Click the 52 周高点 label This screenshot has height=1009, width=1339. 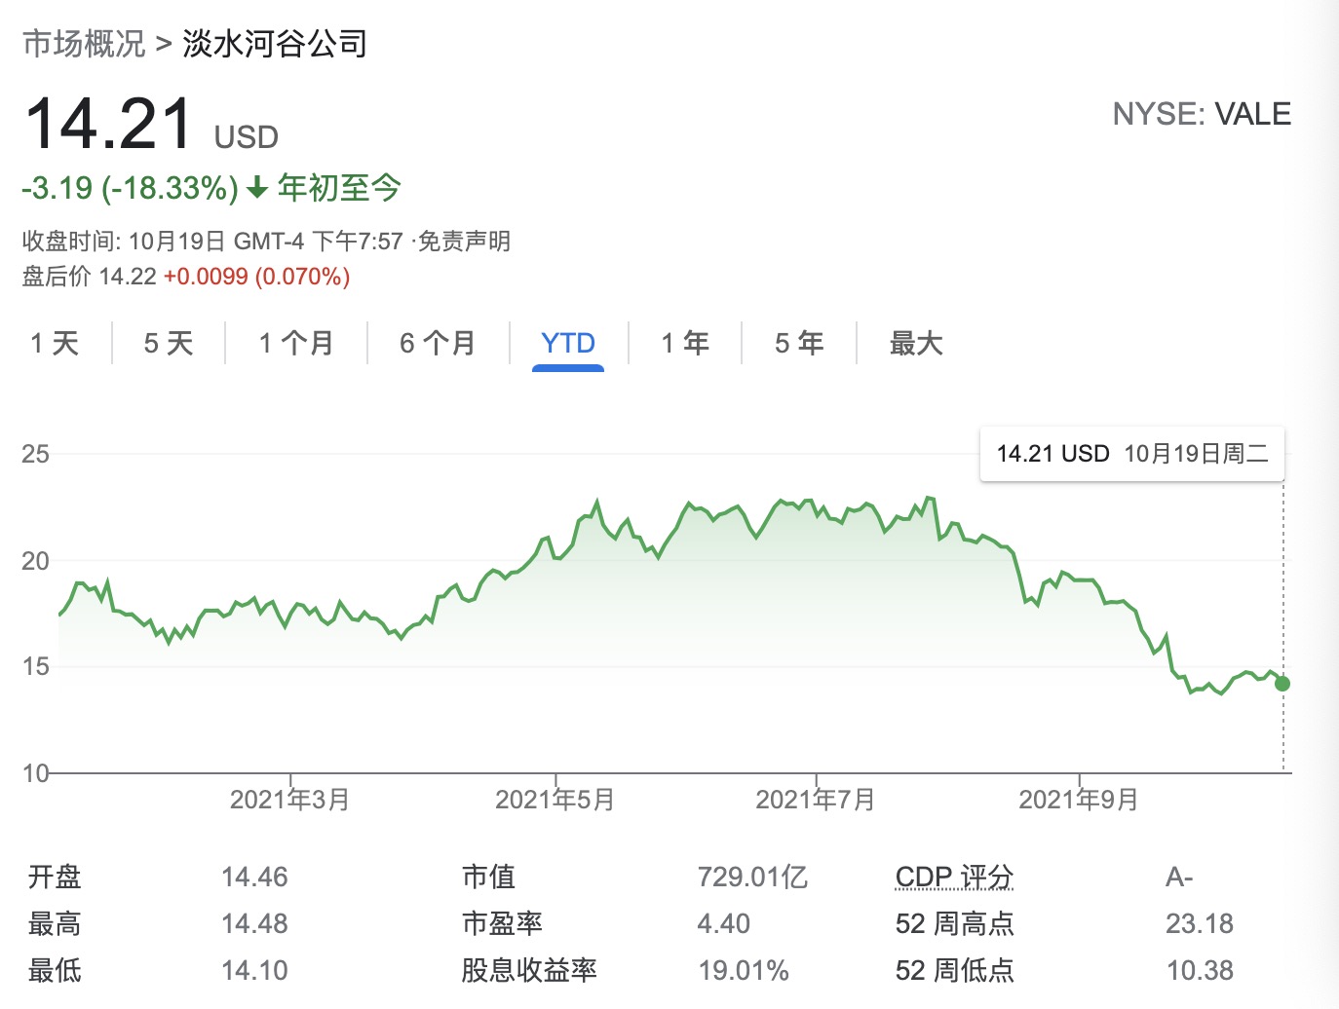pos(954,923)
